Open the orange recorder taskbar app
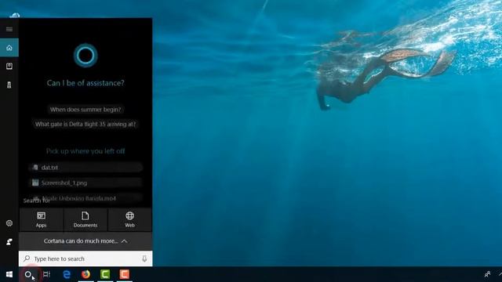502x282 pixels. click(125, 274)
